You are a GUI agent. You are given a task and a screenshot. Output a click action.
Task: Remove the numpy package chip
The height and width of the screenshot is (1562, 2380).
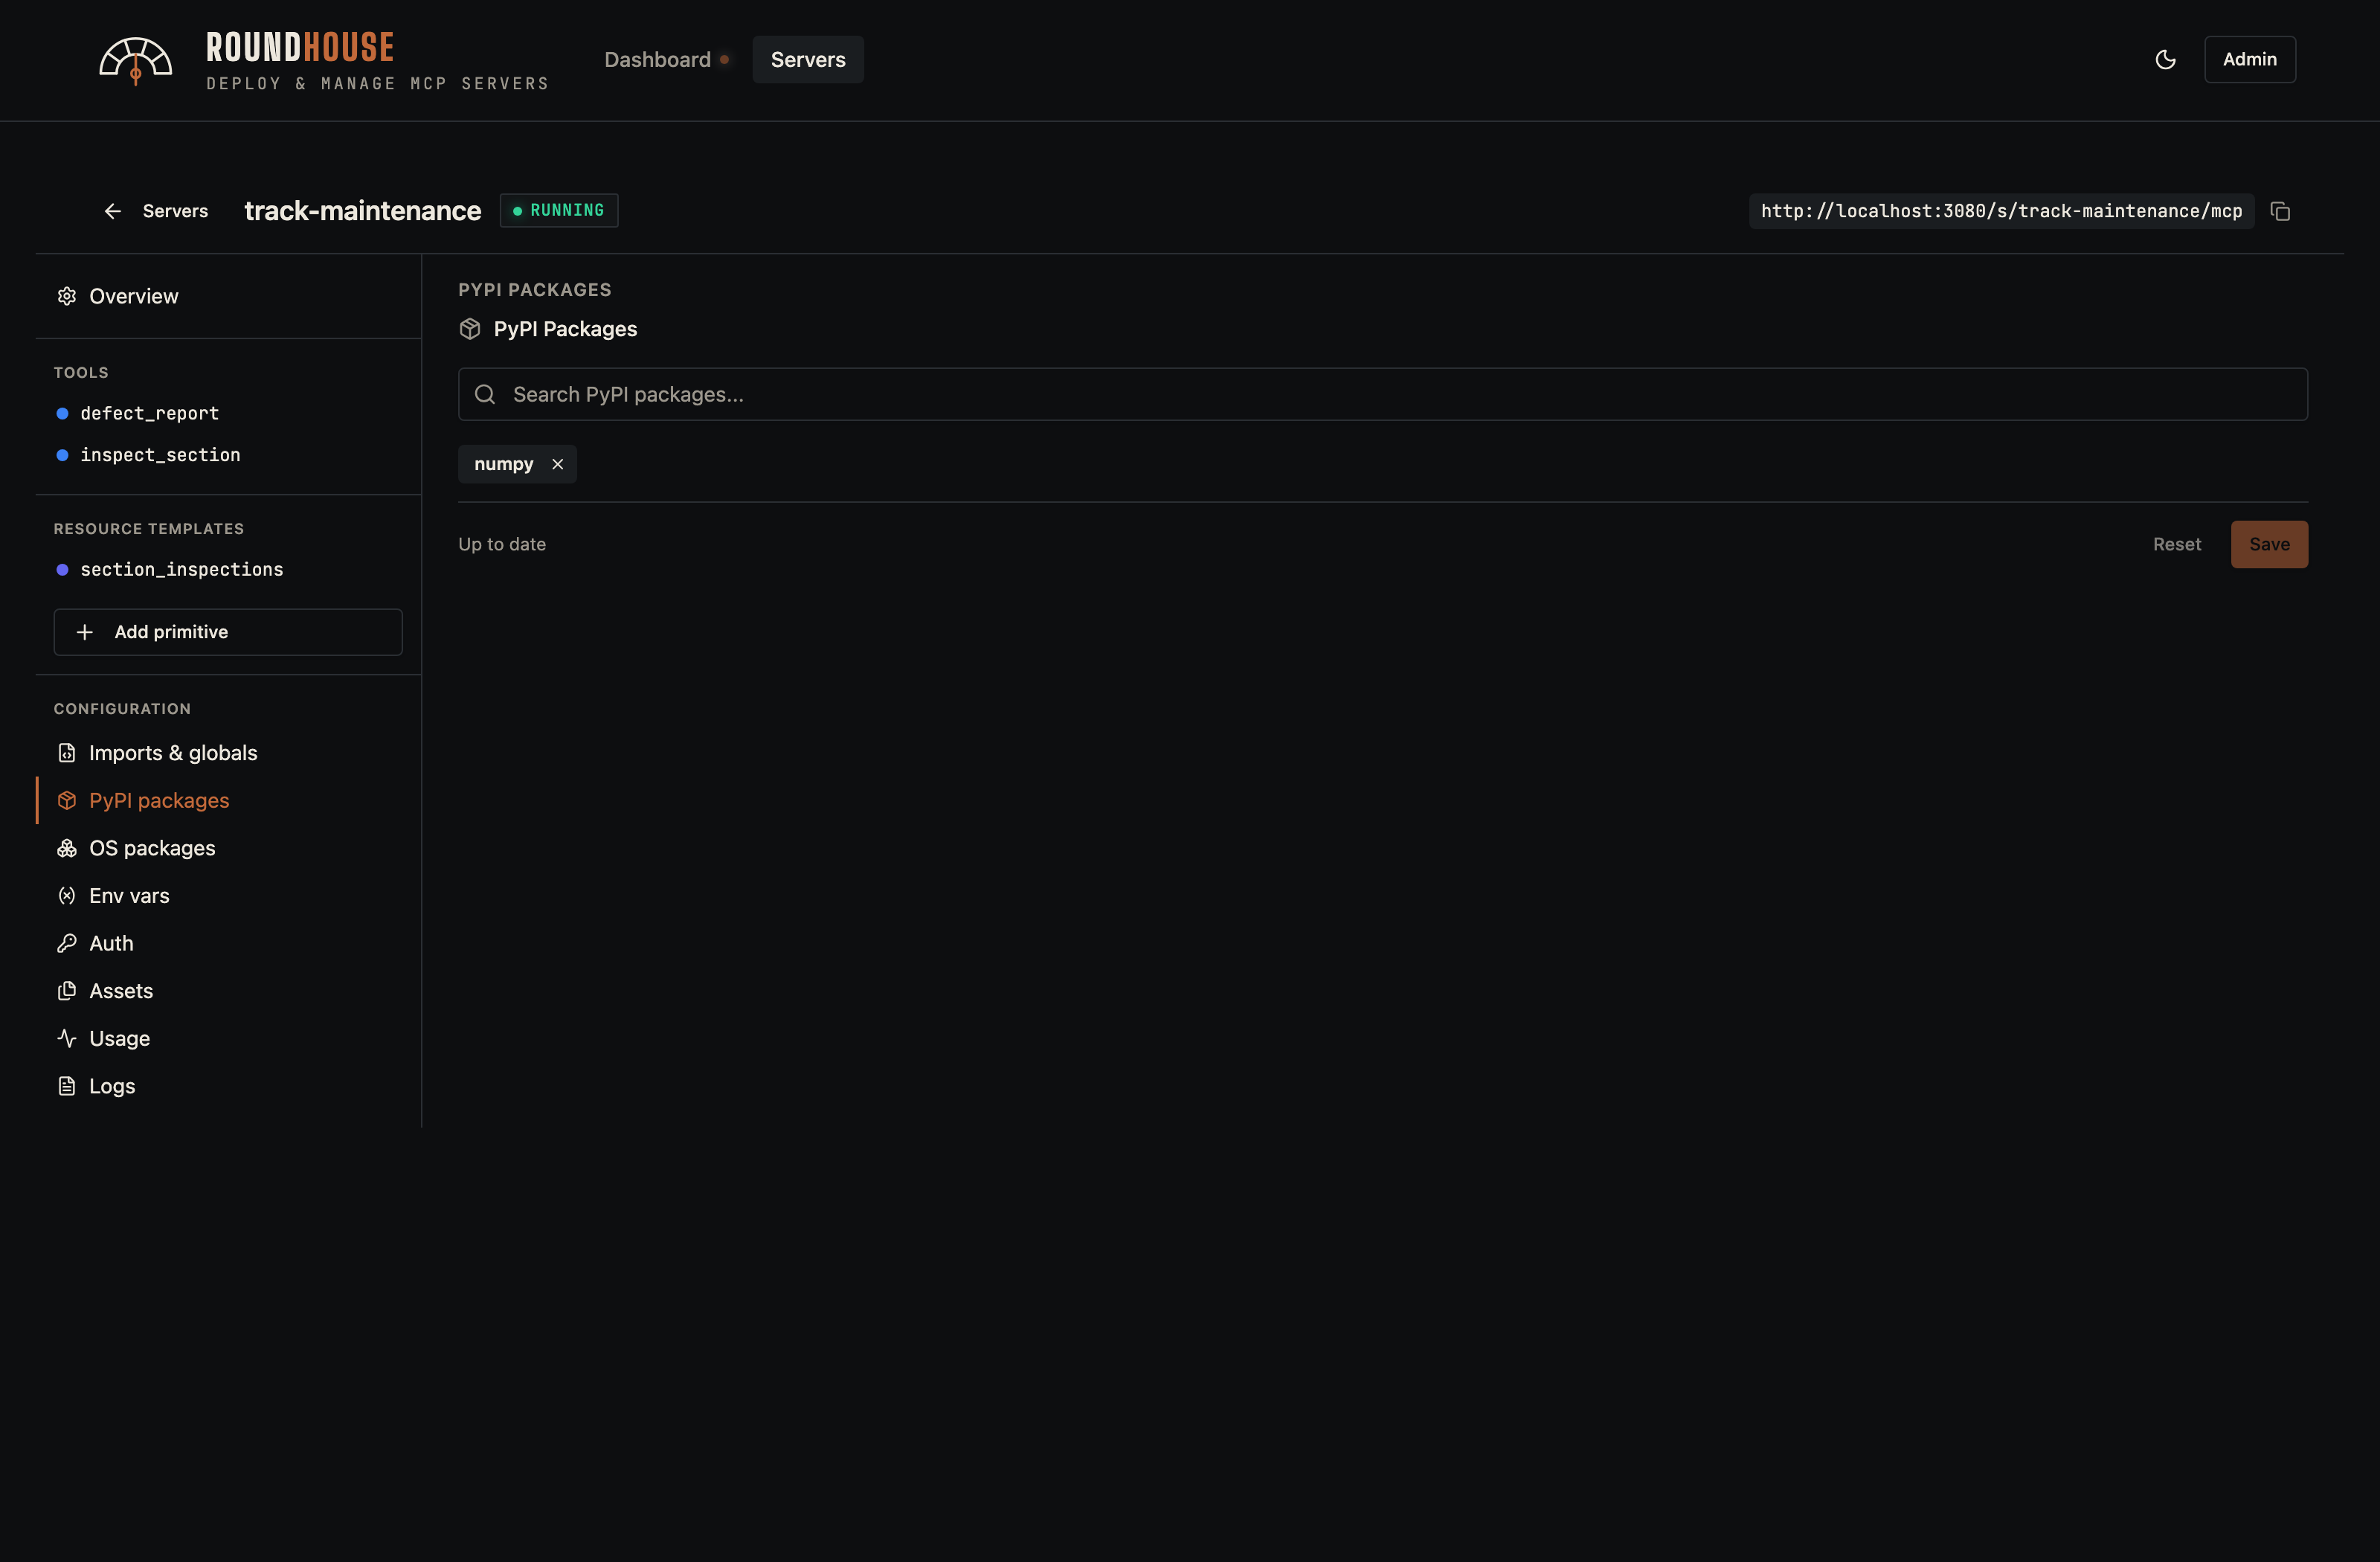tap(558, 464)
